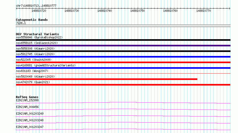Click the left arrow of the coordinate ruler
The height and width of the screenshot is (133, 238).
pyautogui.click(x=17, y=9)
